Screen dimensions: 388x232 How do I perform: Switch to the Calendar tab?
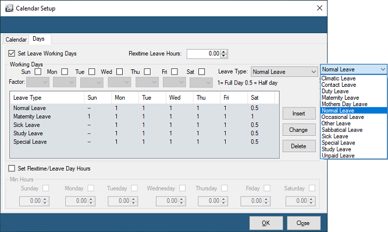pos(16,40)
